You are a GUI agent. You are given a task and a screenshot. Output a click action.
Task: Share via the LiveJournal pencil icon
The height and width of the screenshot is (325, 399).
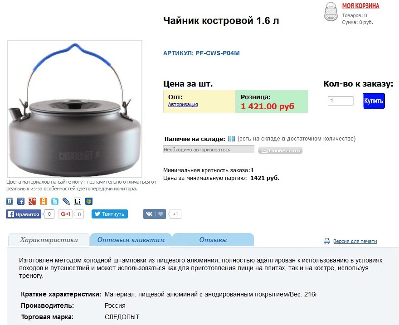[66, 201]
